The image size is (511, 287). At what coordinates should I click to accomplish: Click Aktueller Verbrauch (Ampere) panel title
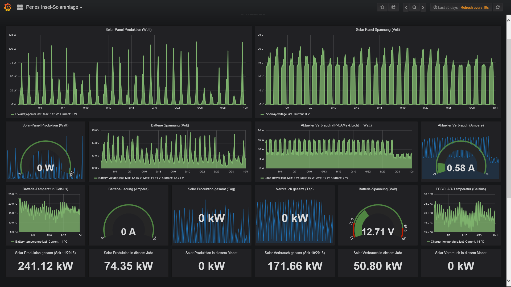(x=460, y=125)
